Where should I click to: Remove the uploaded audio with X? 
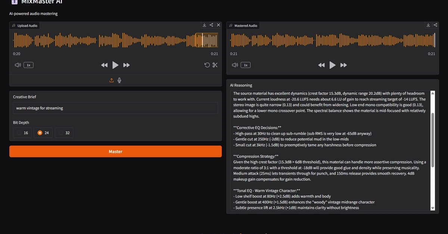(x=218, y=25)
